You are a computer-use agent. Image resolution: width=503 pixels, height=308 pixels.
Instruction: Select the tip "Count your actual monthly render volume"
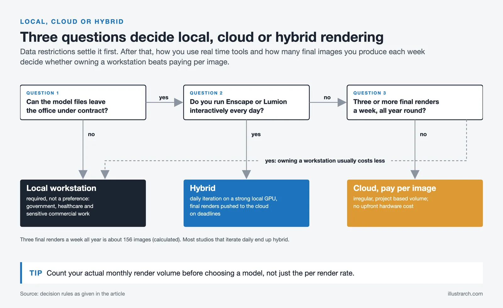pyautogui.click(x=200, y=273)
